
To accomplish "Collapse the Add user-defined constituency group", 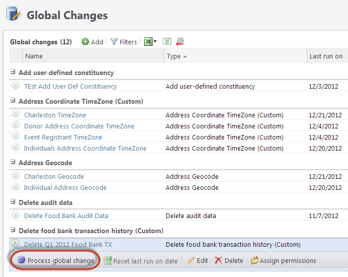I will point(13,73).
